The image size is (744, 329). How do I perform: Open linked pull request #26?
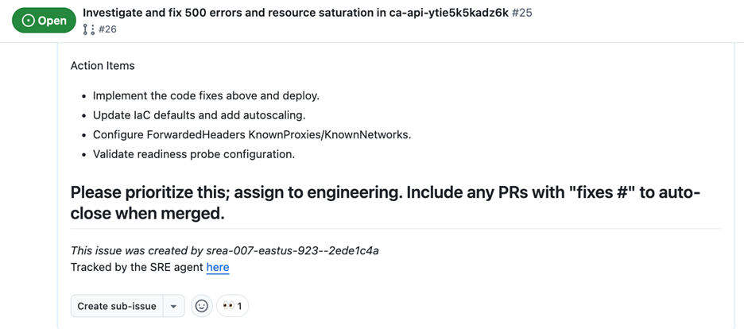pyautogui.click(x=107, y=29)
